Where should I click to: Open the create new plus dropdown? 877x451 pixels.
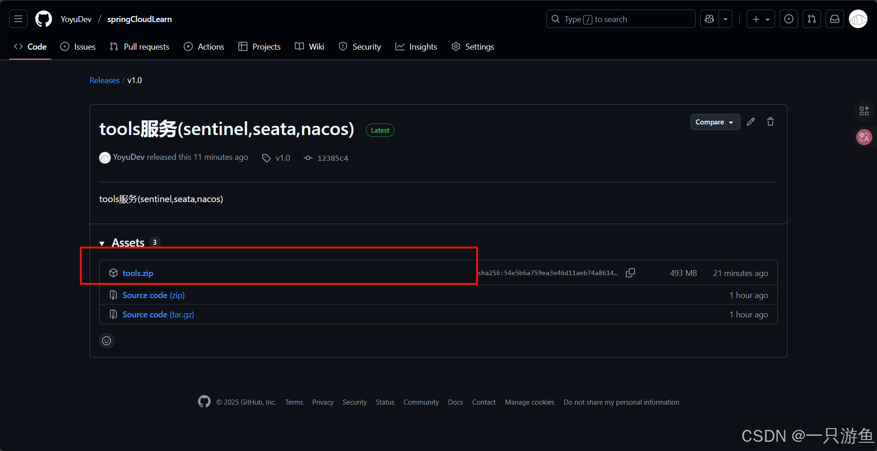(761, 19)
